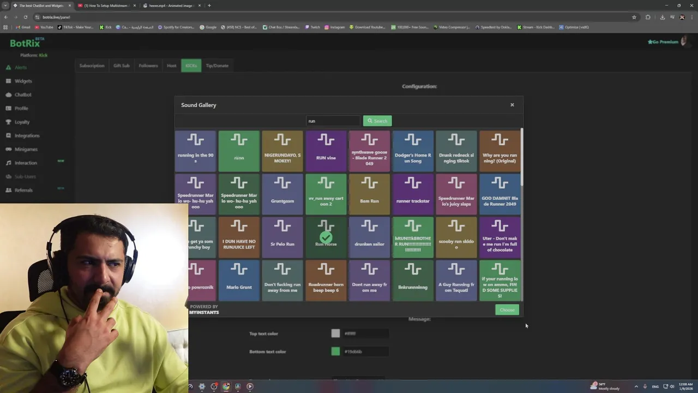The width and height of the screenshot is (698, 393).
Task: Switch to 'How To Setup Multistream' browser tab
Action: pos(106,5)
